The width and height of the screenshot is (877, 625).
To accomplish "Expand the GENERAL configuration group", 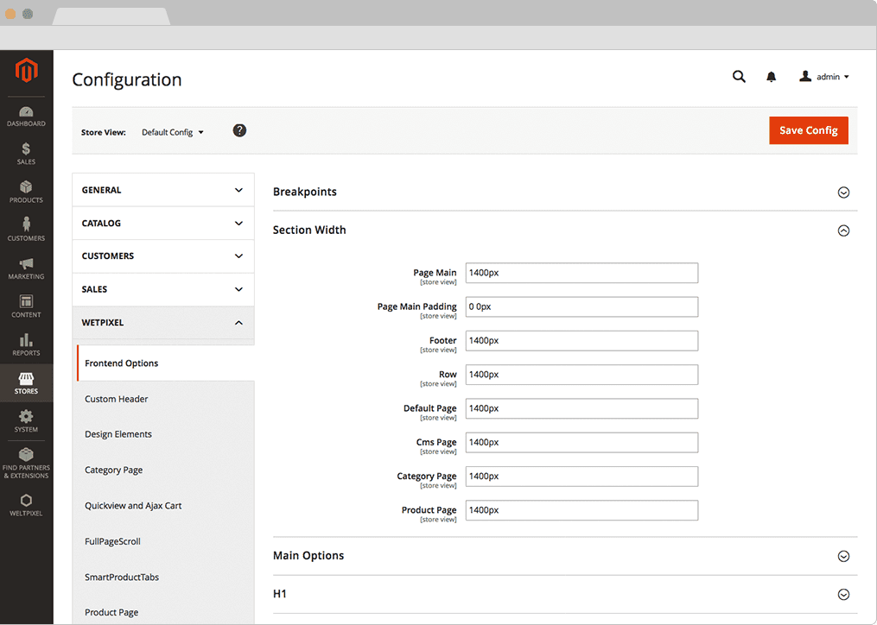I will 162,190.
